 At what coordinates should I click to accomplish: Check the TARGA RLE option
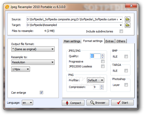pos(126,70)
